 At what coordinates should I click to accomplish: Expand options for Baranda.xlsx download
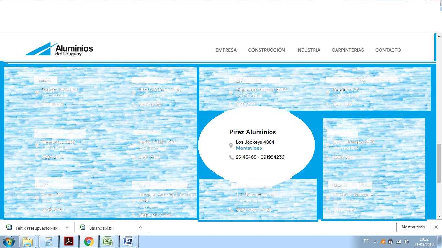click(x=140, y=227)
